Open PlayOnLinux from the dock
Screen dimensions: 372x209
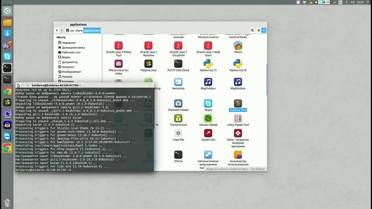[7, 102]
